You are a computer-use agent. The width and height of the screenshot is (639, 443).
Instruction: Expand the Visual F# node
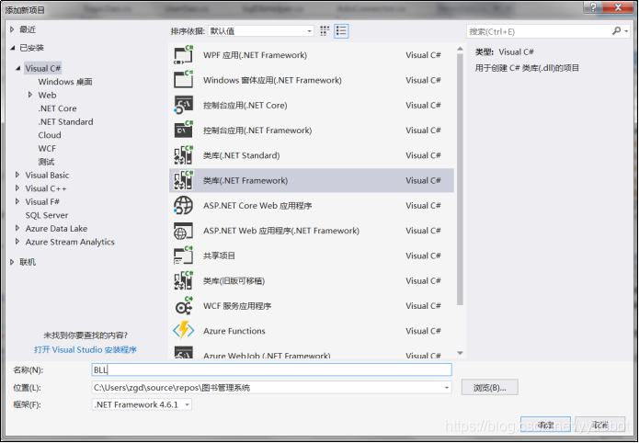(x=17, y=201)
